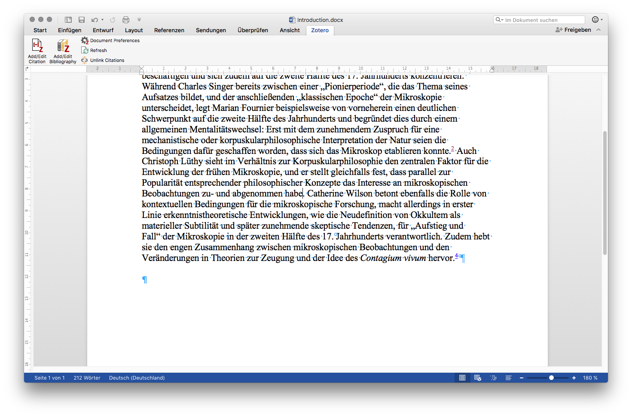Click the Word document icon in title

pos(292,20)
